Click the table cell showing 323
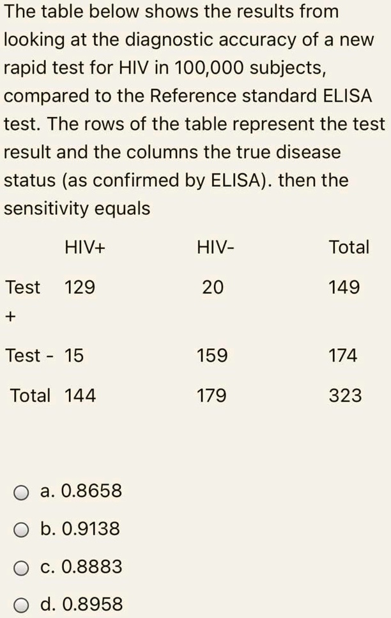The height and width of the screenshot is (618, 391). (x=345, y=395)
